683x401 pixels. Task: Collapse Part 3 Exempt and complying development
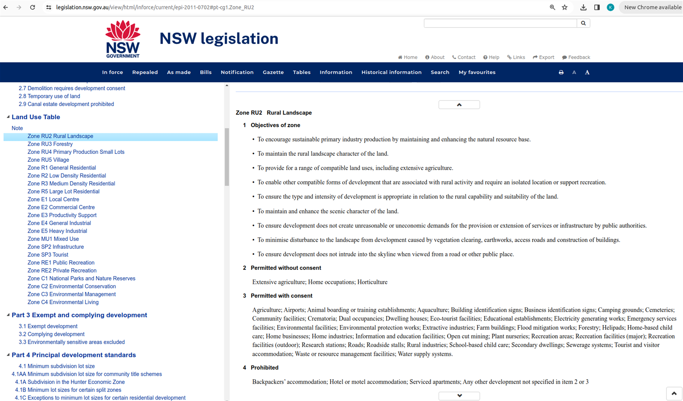pyautogui.click(x=8, y=315)
